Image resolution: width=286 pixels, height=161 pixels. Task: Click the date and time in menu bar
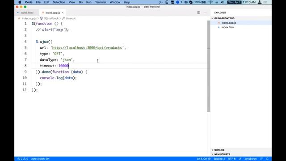tap(241, 2)
